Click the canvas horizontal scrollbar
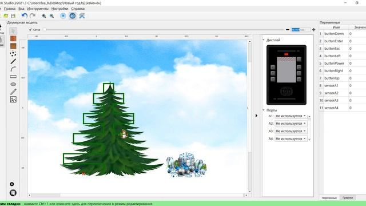 (x=138, y=195)
